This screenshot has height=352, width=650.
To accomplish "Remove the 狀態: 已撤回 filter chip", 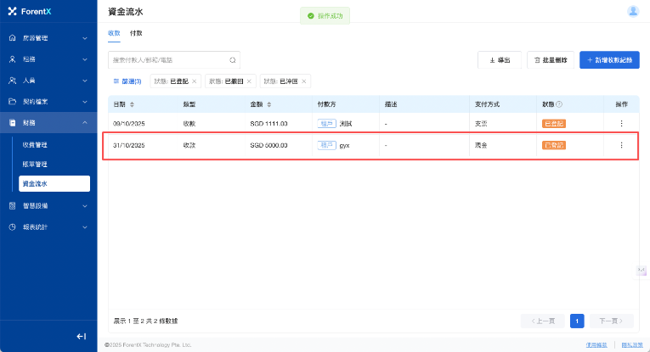I will tap(250, 81).
